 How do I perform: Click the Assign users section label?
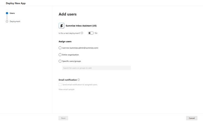pyautogui.click(x=65, y=41)
